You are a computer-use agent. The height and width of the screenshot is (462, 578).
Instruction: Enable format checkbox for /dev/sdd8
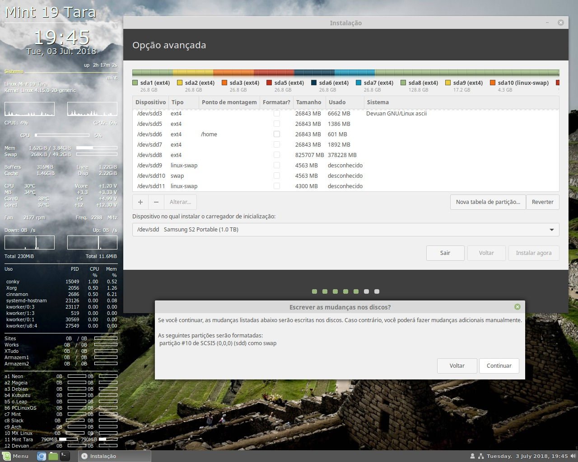(277, 155)
